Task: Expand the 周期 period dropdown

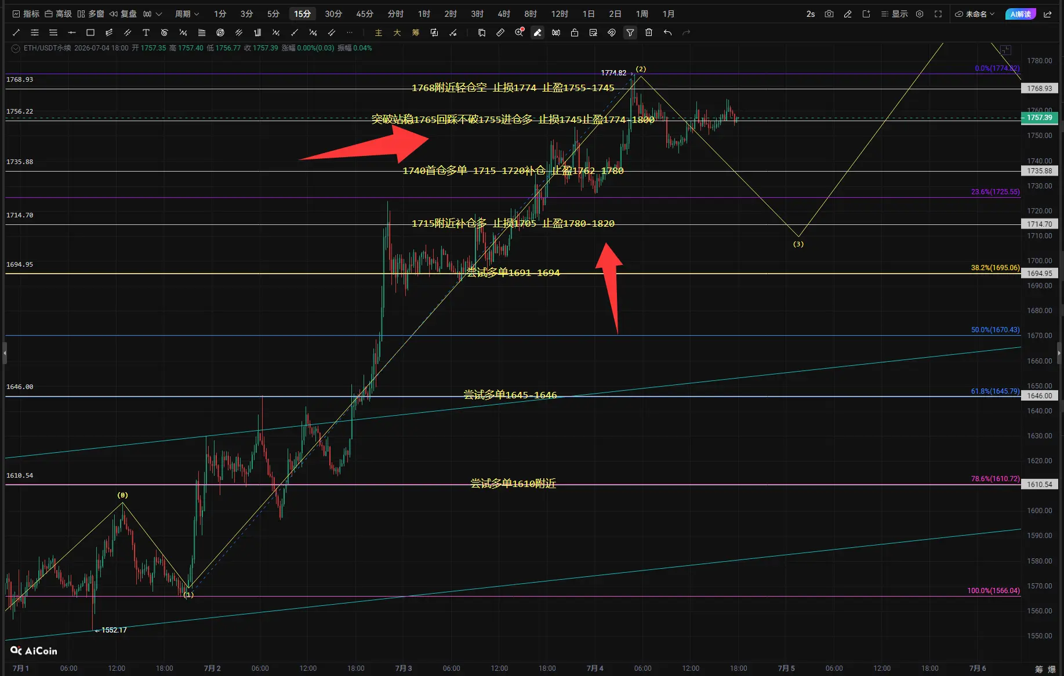Action: (187, 14)
